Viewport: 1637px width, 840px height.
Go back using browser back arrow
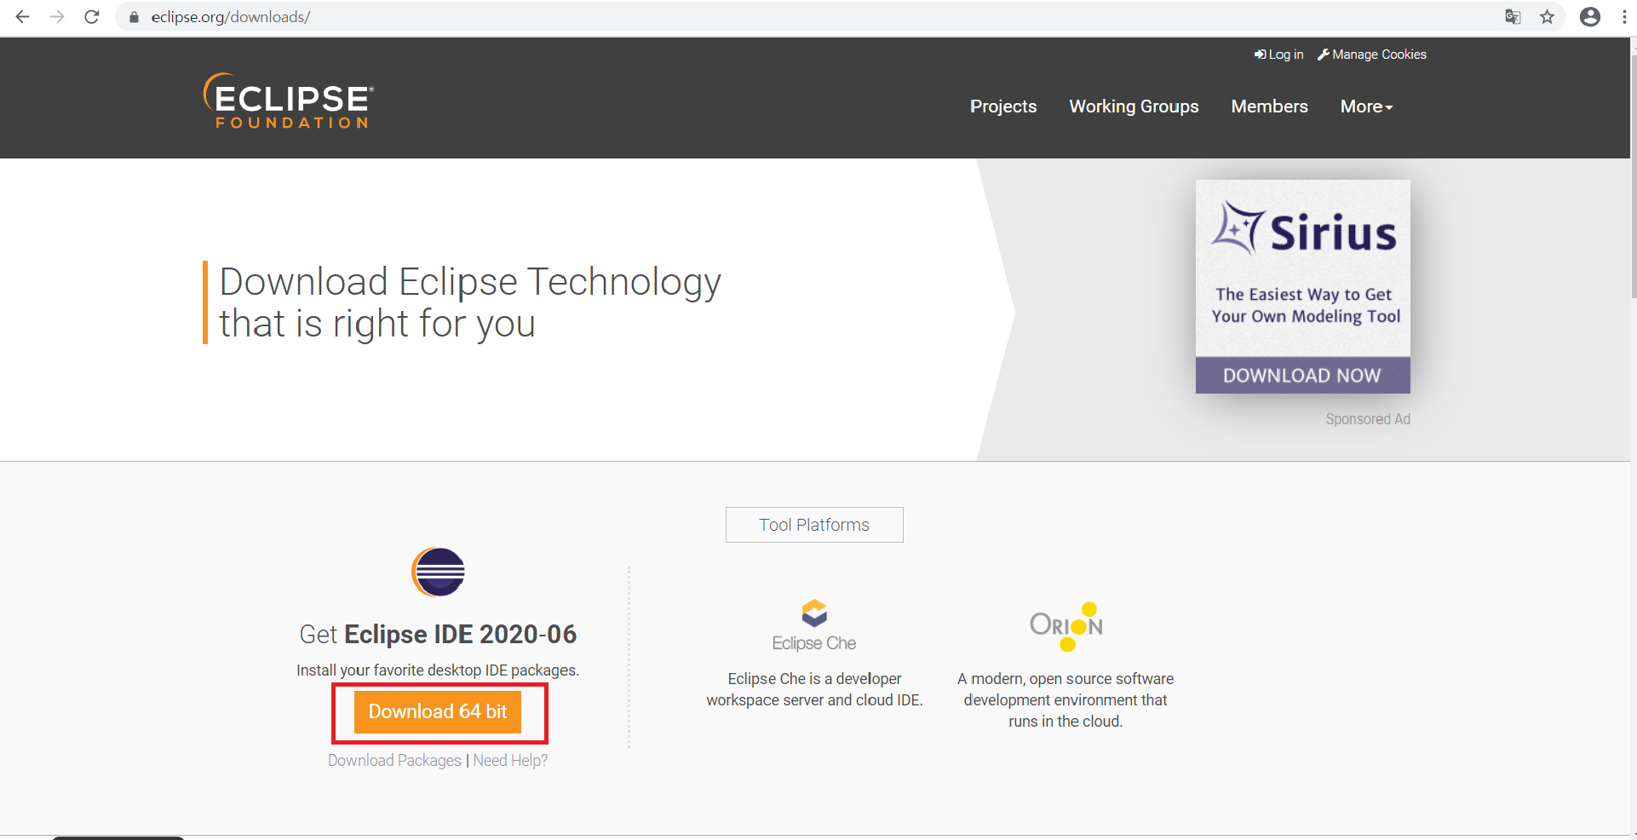click(x=23, y=17)
